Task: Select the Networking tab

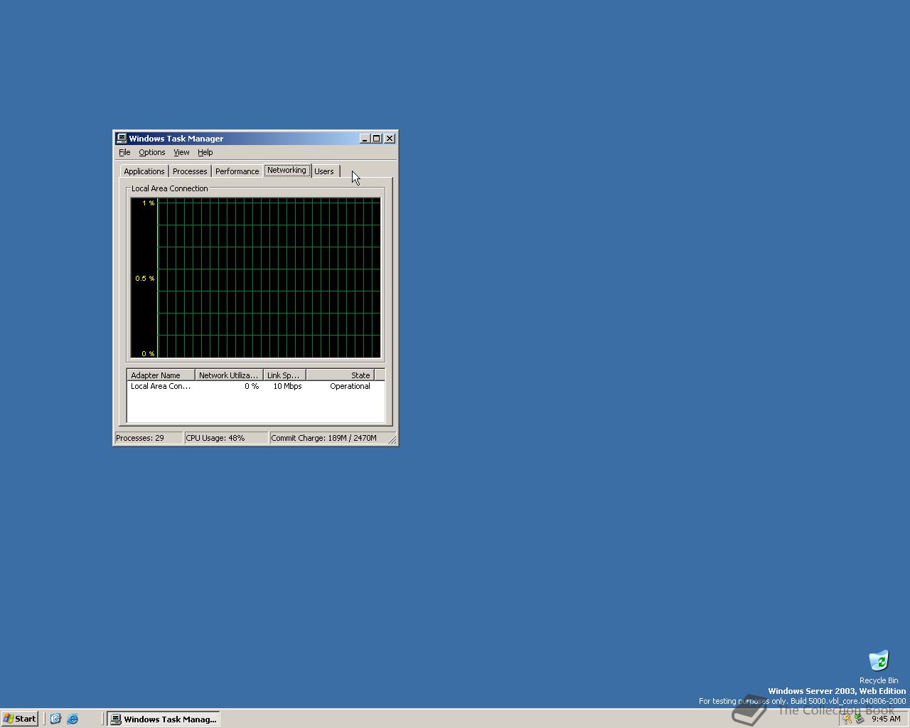Action: [287, 170]
